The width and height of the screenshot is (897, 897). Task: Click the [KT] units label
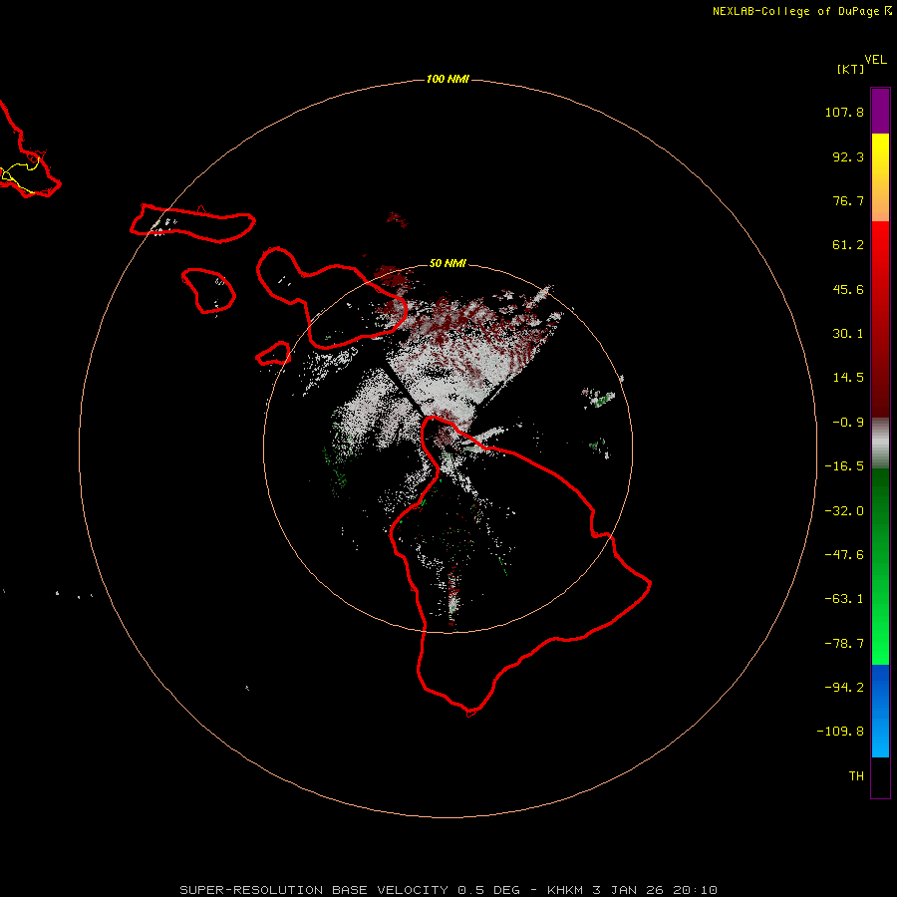point(851,69)
